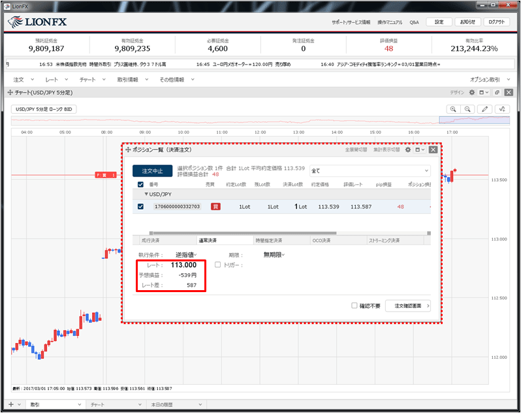Add a new tab with the plus icon at the bottom
The height and width of the screenshot is (413, 521).
click(x=11, y=405)
